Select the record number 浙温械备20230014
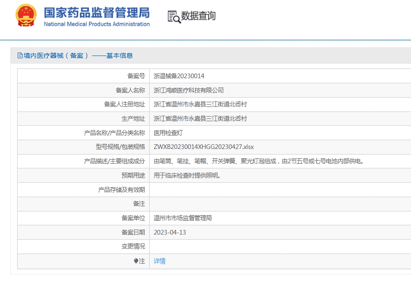Screen dimensions: 411x285 [x=179, y=76]
